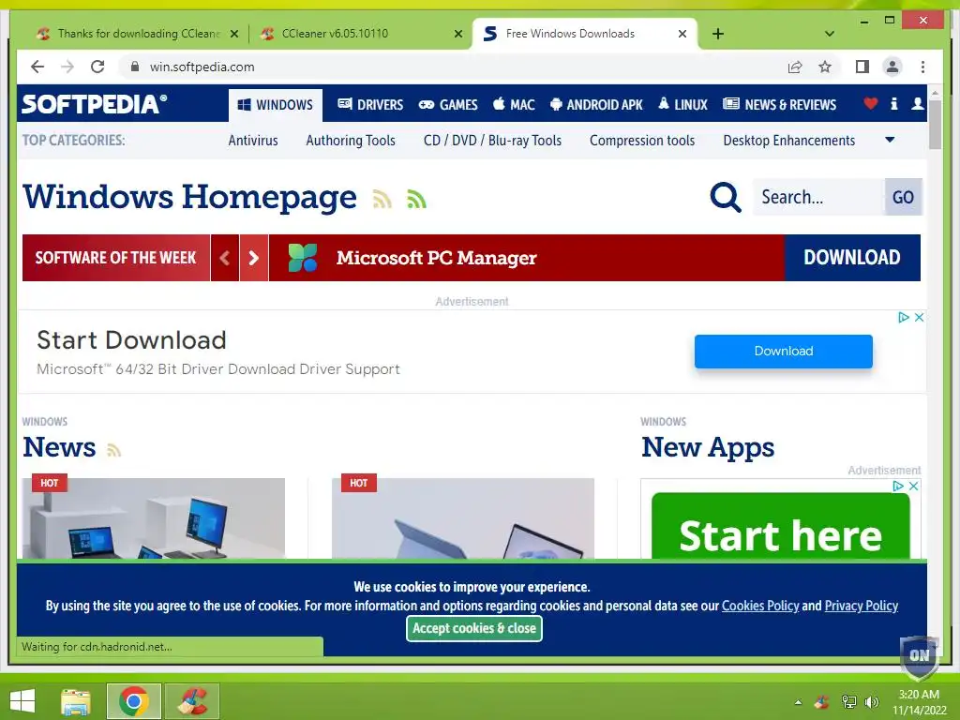The image size is (960, 720).
Task: Click the magnifying glass search icon
Action: [x=726, y=197]
